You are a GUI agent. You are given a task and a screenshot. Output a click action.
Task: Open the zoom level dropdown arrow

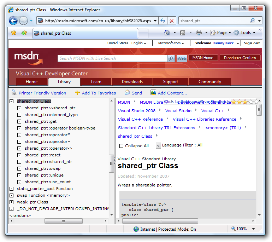tap(253, 229)
